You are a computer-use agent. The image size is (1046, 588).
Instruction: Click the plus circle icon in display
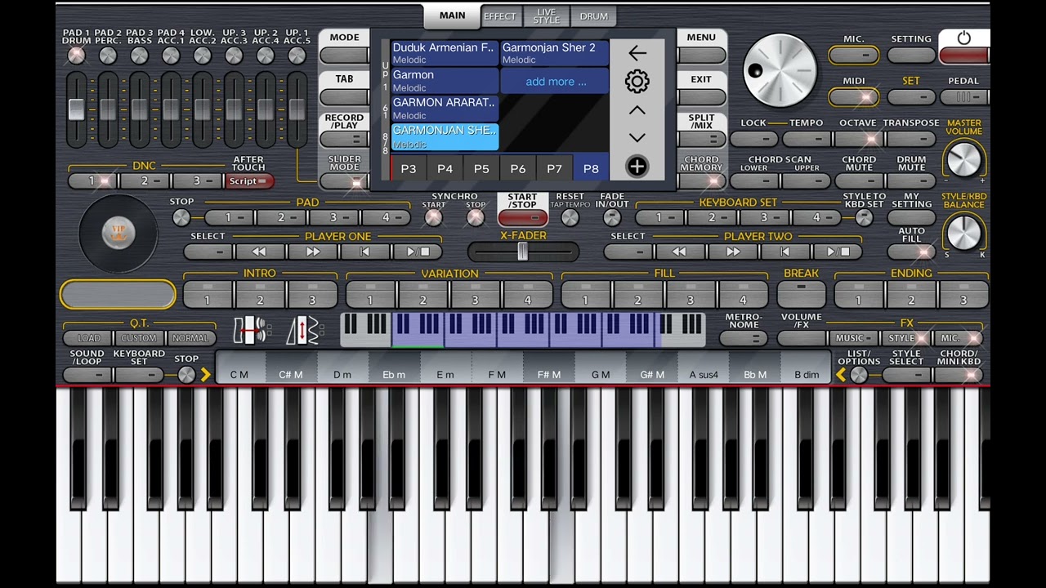[637, 167]
